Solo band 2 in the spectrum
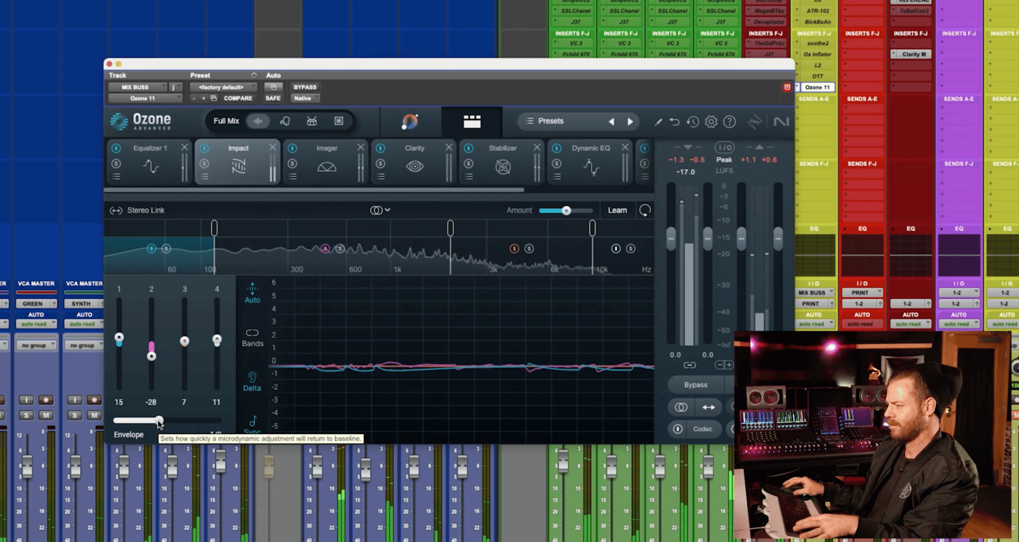1019x542 pixels. coord(340,248)
